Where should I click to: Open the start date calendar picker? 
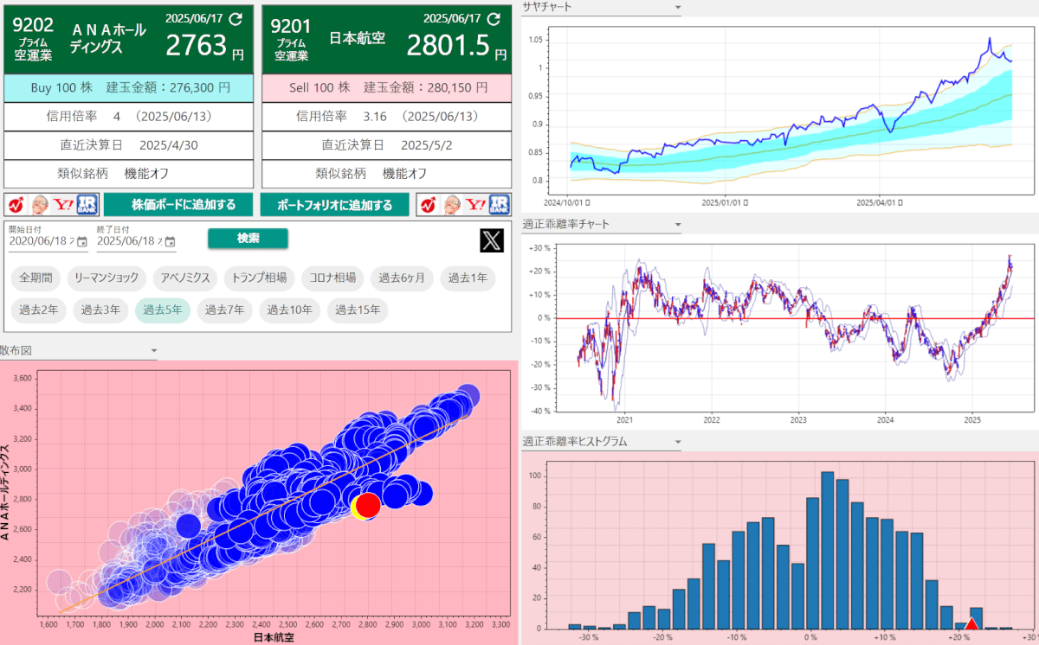(x=81, y=242)
